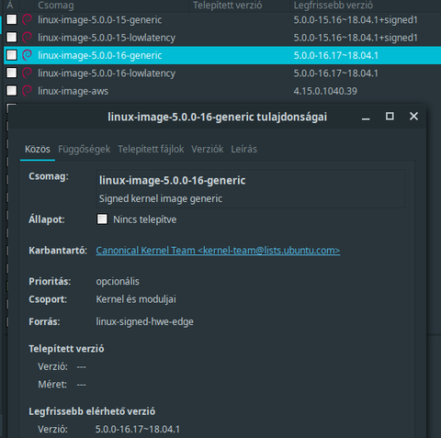Select the linux-image-aws package row
441x438 pixels.
tap(222, 91)
